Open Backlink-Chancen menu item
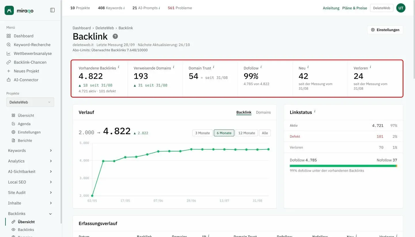This screenshot has width=415, height=237. (x=30, y=62)
